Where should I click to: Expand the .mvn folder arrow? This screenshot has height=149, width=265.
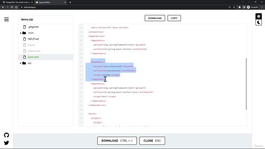[x=21, y=33]
